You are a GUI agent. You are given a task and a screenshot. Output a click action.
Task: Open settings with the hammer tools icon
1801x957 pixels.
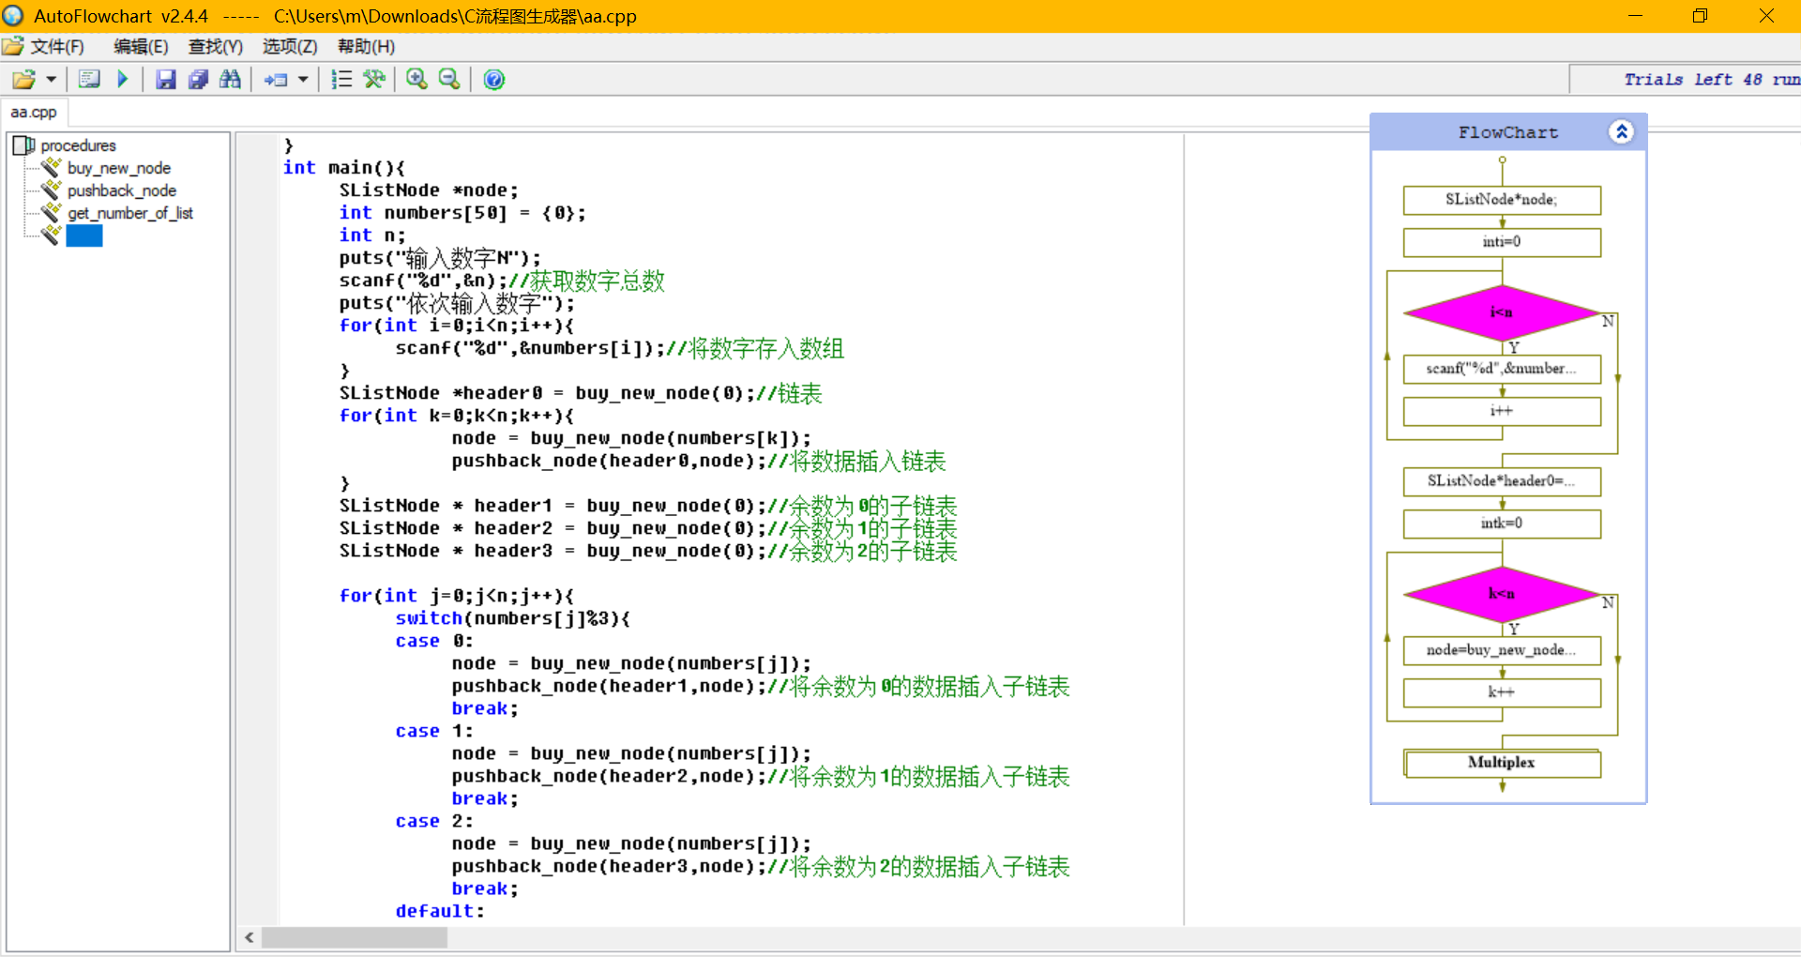[x=374, y=80]
